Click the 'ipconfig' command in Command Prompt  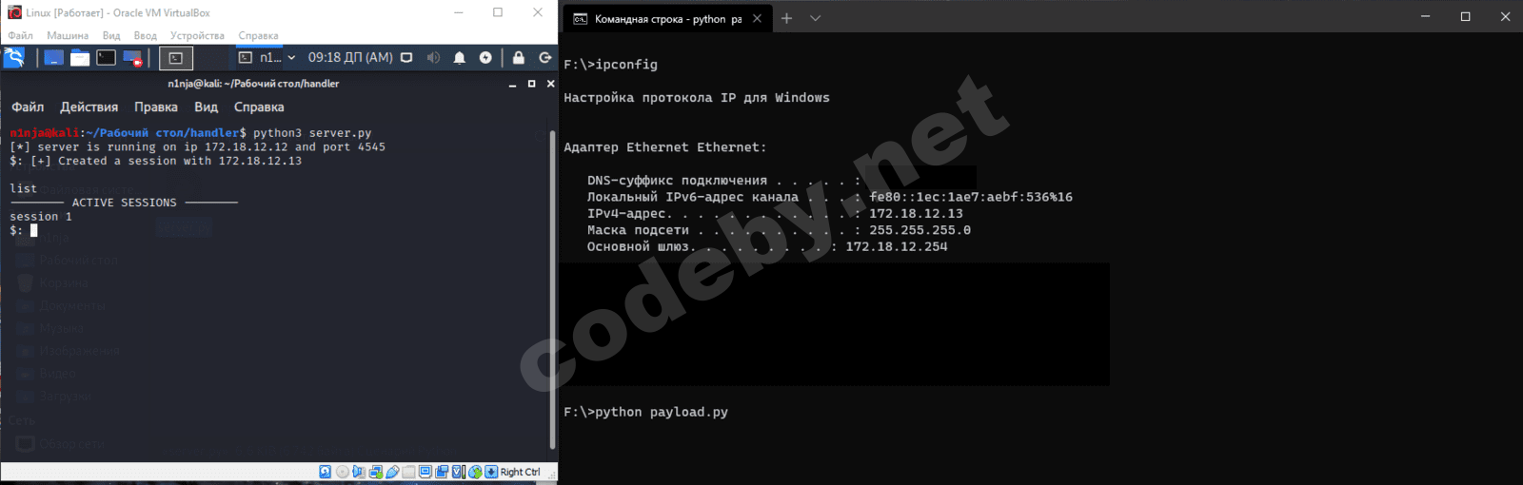626,65
